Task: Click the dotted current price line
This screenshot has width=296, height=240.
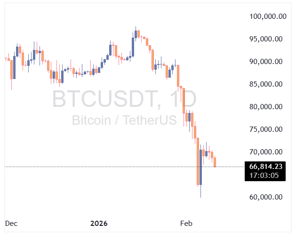Action: tap(118, 167)
